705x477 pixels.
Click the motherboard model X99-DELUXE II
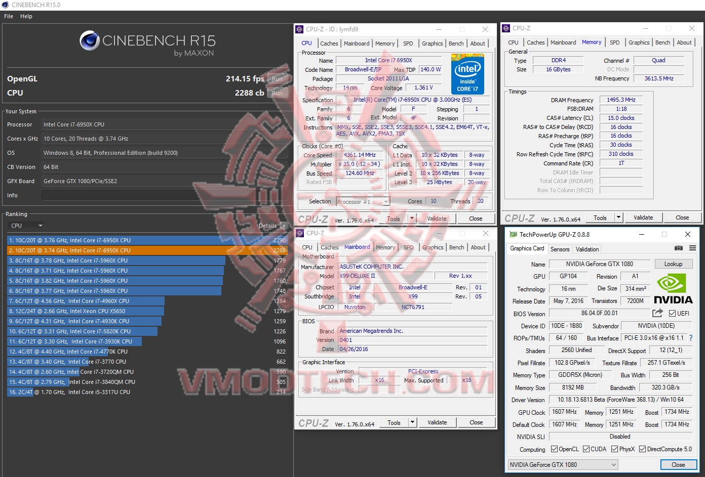click(x=384, y=276)
